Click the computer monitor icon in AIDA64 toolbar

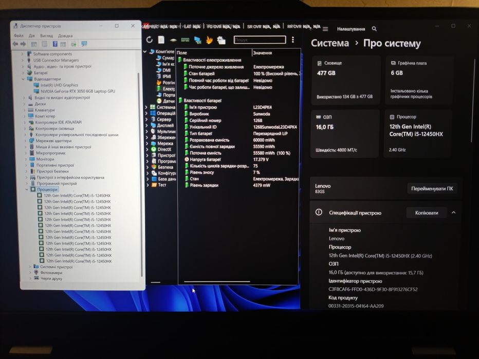click(x=197, y=40)
